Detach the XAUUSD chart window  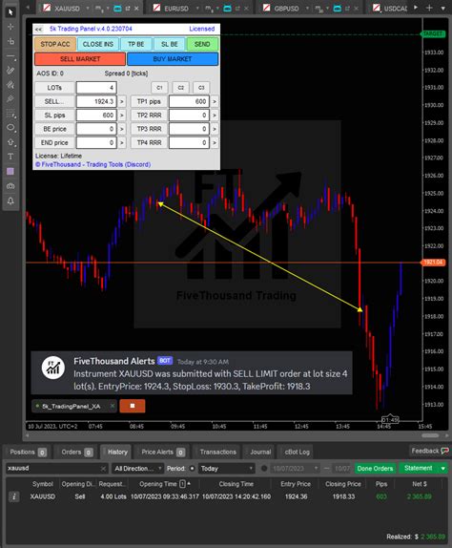coord(128,8)
